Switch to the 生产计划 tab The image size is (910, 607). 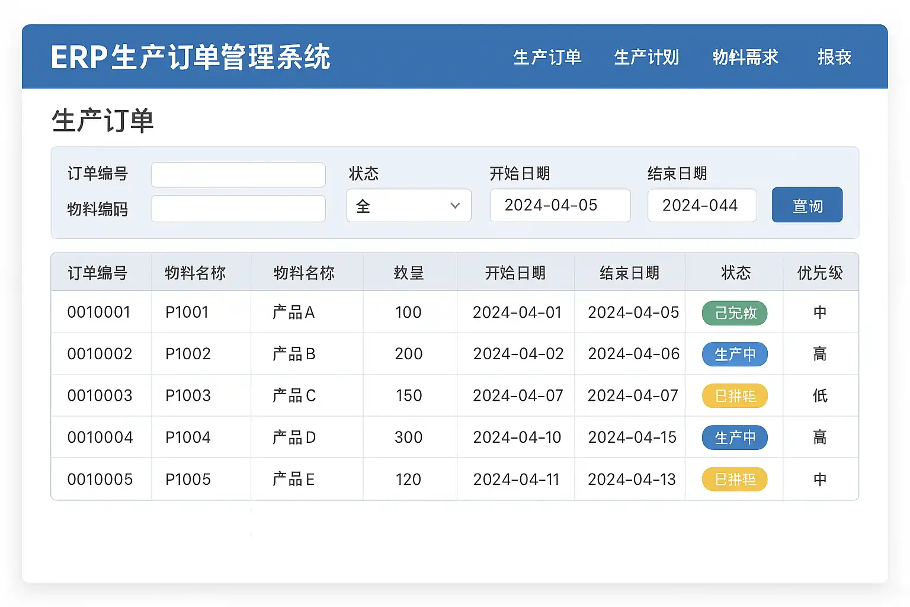point(646,57)
